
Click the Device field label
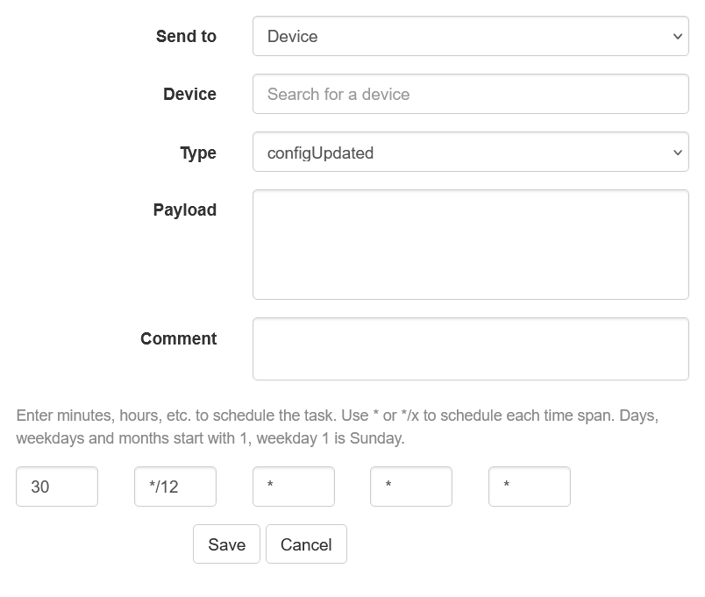click(189, 94)
